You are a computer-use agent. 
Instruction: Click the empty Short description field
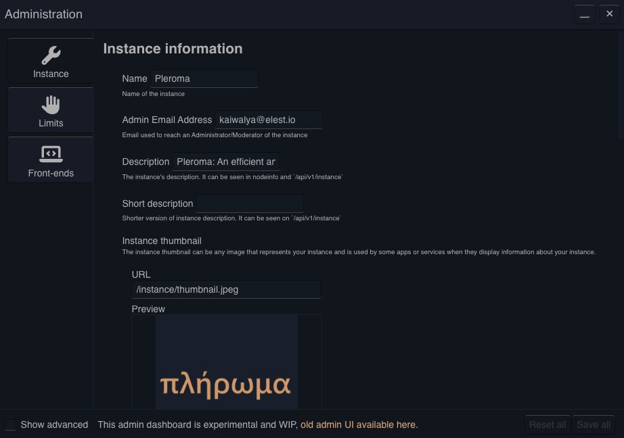click(249, 203)
